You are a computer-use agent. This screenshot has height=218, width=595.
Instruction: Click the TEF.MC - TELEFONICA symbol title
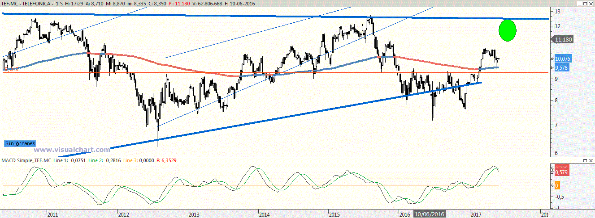point(26,3)
